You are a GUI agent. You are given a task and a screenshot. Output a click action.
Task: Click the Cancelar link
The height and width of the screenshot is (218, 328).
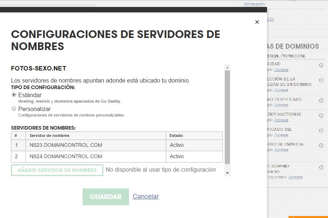tap(145, 196)
